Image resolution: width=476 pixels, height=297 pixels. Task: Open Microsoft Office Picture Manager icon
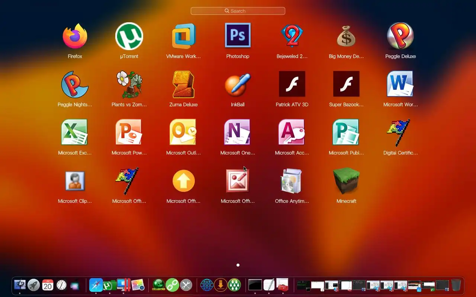pos(238,181)
